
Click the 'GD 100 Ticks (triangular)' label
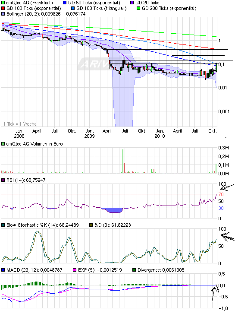coord(101,9)
